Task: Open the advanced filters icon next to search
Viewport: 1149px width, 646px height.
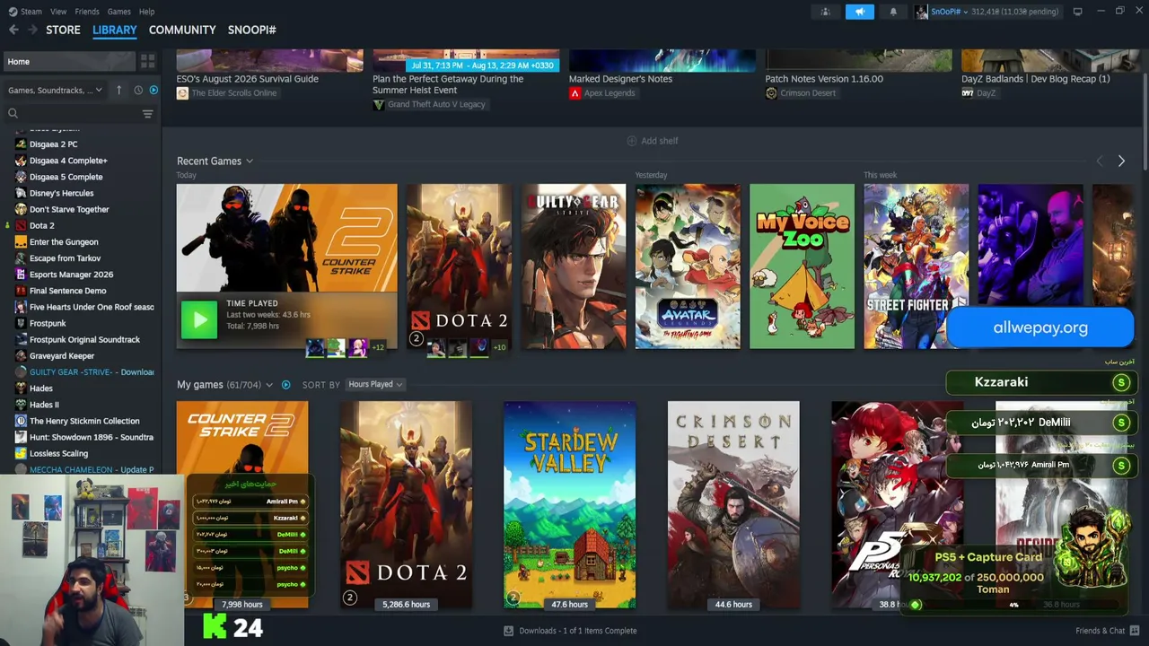Action: pos(148,114)
